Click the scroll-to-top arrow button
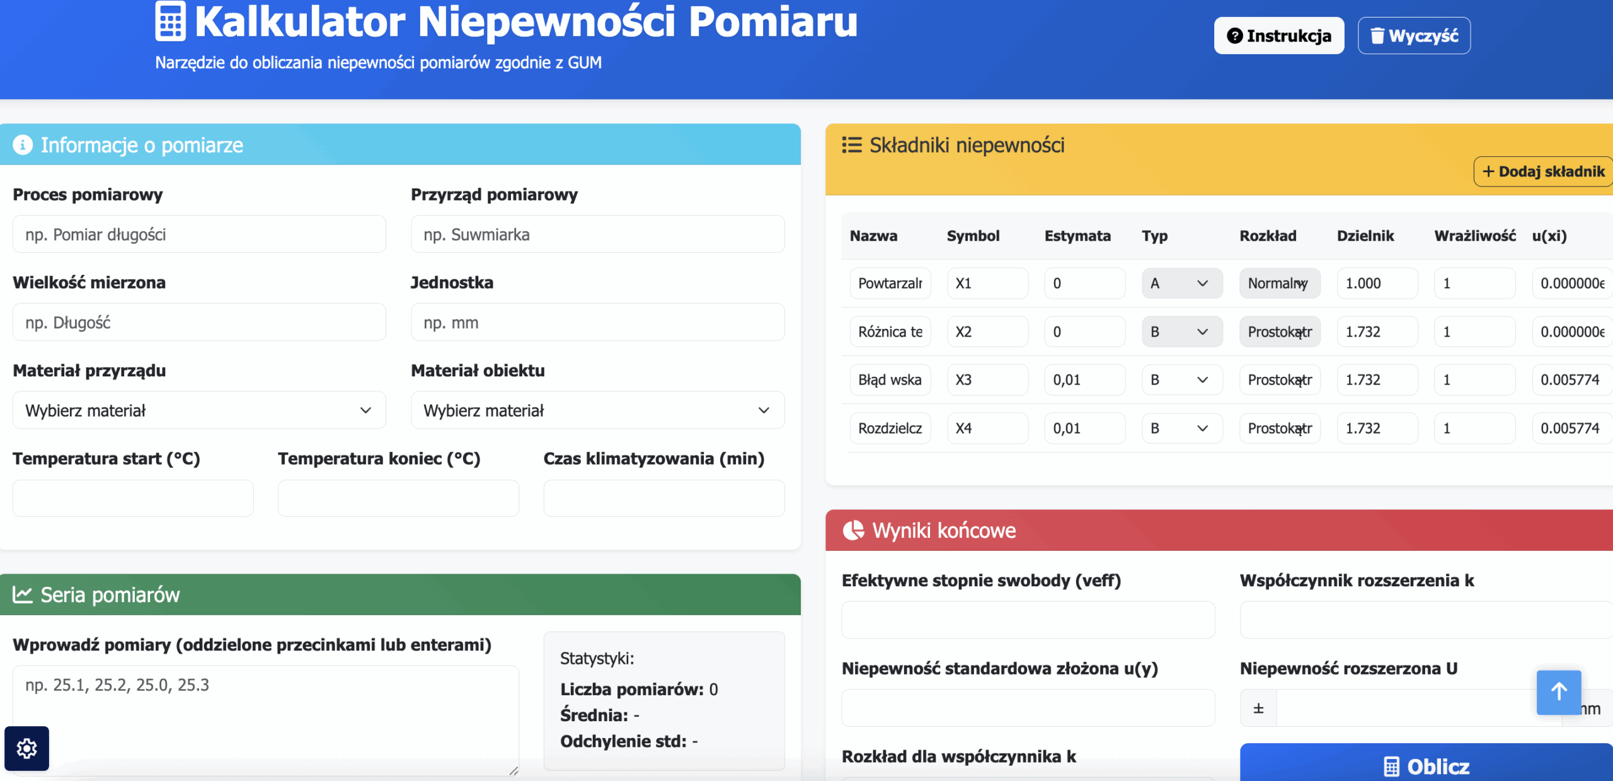The width and height of the screenshot is (1613, 781). tap(1558, 691)
